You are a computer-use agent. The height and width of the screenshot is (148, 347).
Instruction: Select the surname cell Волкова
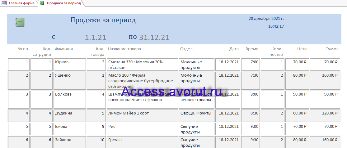tap(69, 100)
